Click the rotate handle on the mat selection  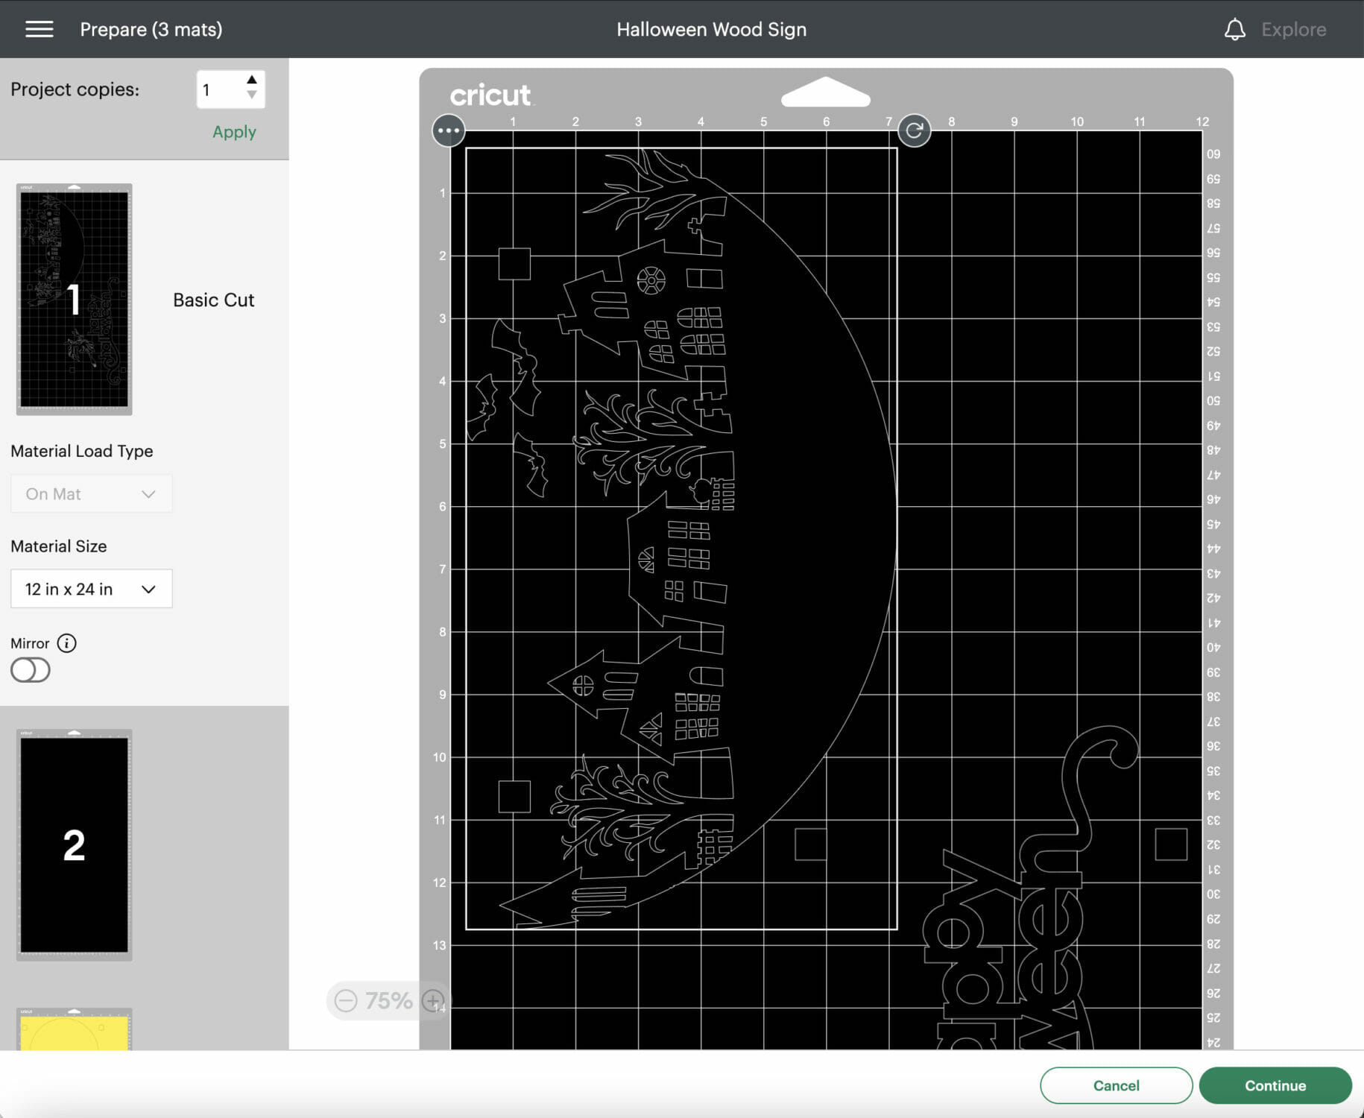tap(914, 131)
